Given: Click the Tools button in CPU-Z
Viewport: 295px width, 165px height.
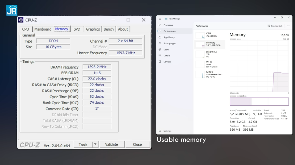Looking at the screenshot, I should click(83, 144).
